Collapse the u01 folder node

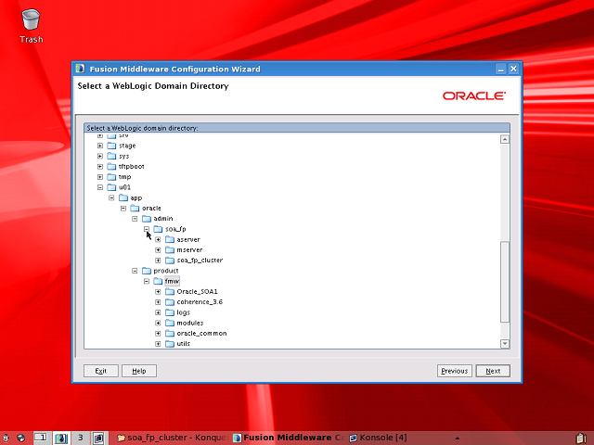pyautogui.click(x=100, y=187)
